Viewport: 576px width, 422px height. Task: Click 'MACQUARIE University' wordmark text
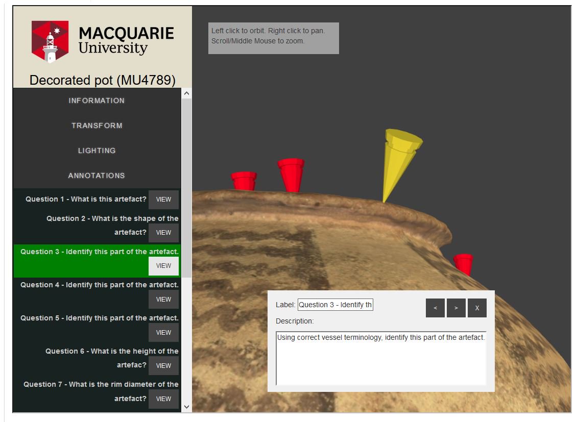pos(126,40)
